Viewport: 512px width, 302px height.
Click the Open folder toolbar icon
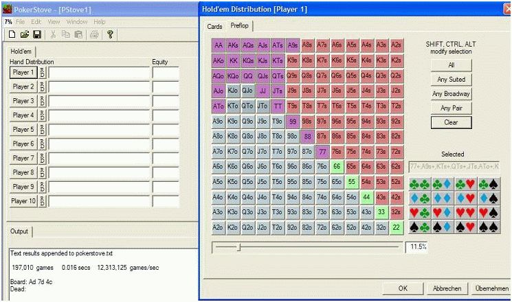click(x=25, y=34)
